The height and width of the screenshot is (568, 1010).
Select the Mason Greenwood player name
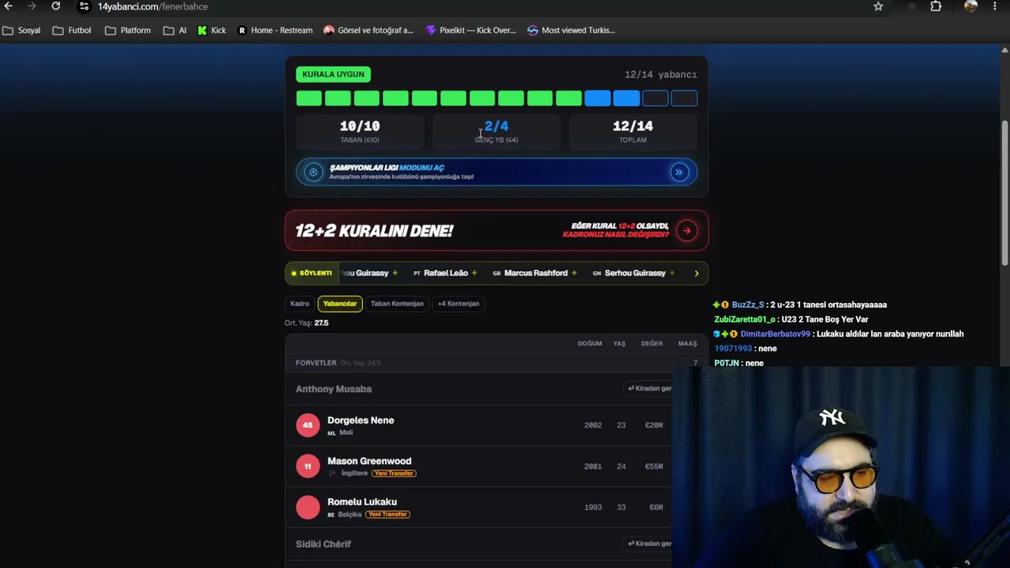point(369,461)
